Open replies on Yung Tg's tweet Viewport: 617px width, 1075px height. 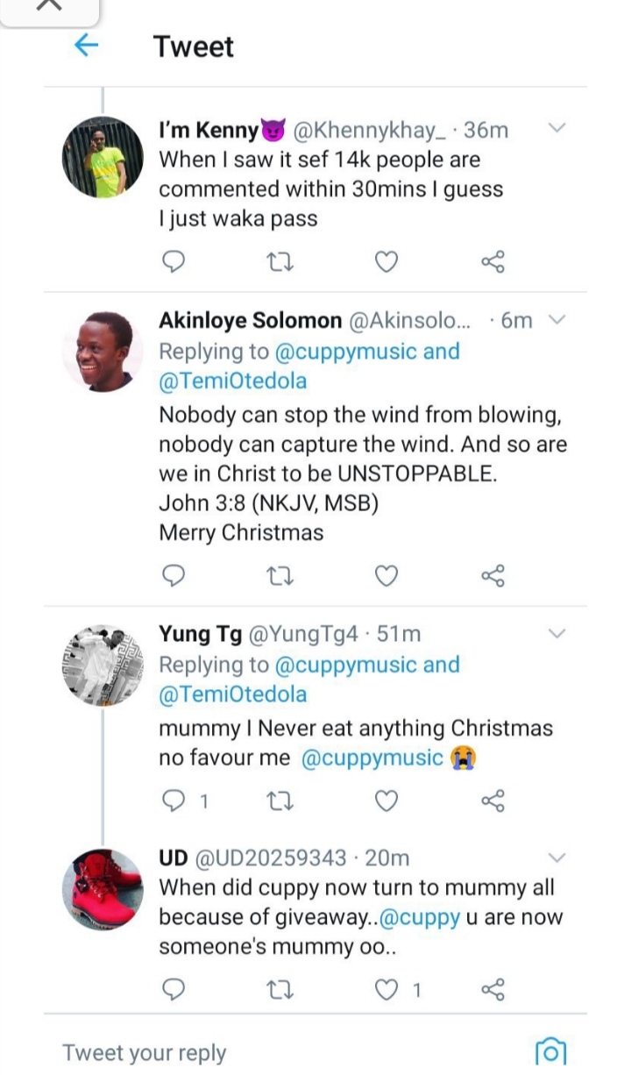point(174,801)
